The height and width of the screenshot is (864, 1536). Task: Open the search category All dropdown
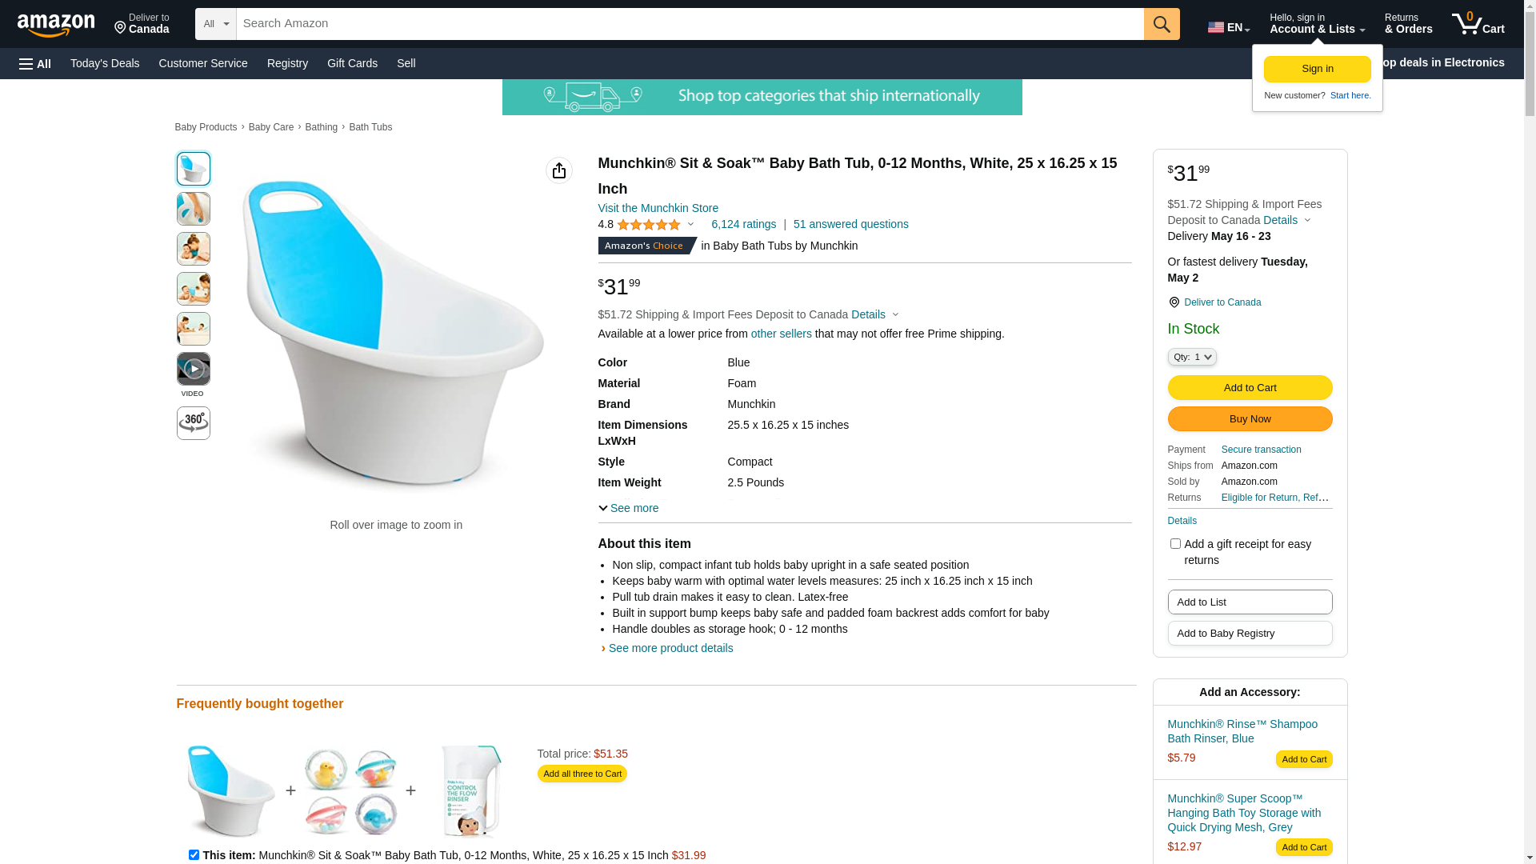[216, 24]
